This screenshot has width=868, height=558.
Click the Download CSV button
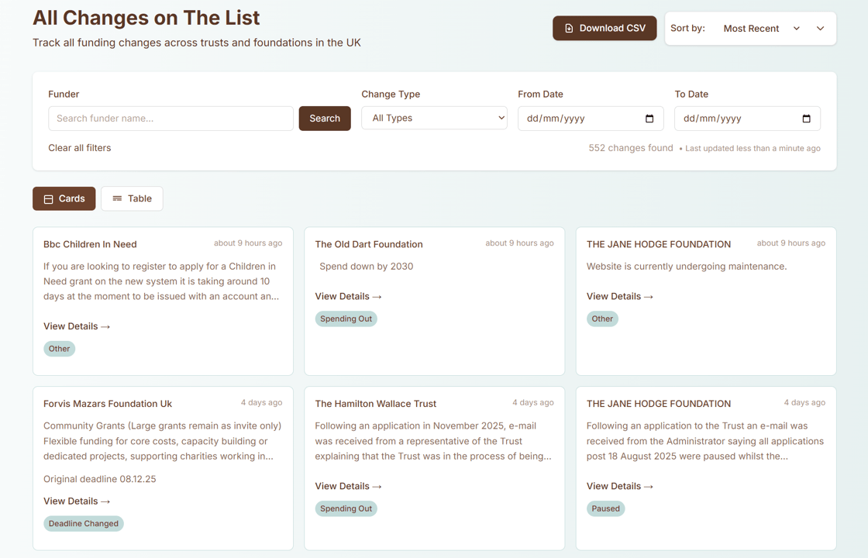[604, 28]
